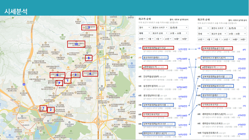
Task: Open the 전세 transaction type dropdown
Action: click(x=203, y=34)
